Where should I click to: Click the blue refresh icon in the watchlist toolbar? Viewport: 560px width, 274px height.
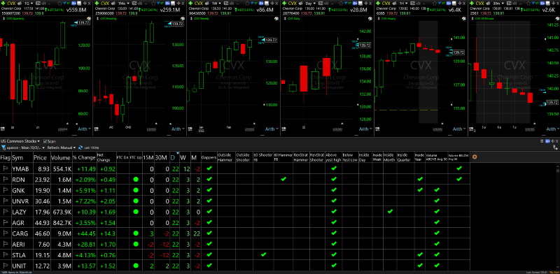coord(80,147)
